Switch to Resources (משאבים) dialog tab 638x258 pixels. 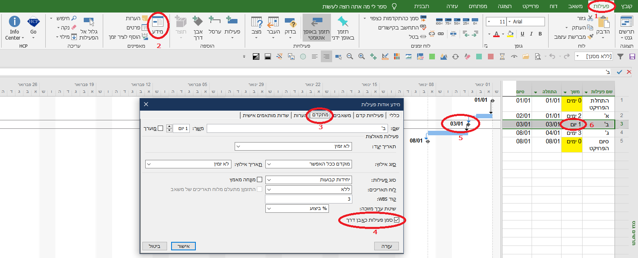point(342,115)
